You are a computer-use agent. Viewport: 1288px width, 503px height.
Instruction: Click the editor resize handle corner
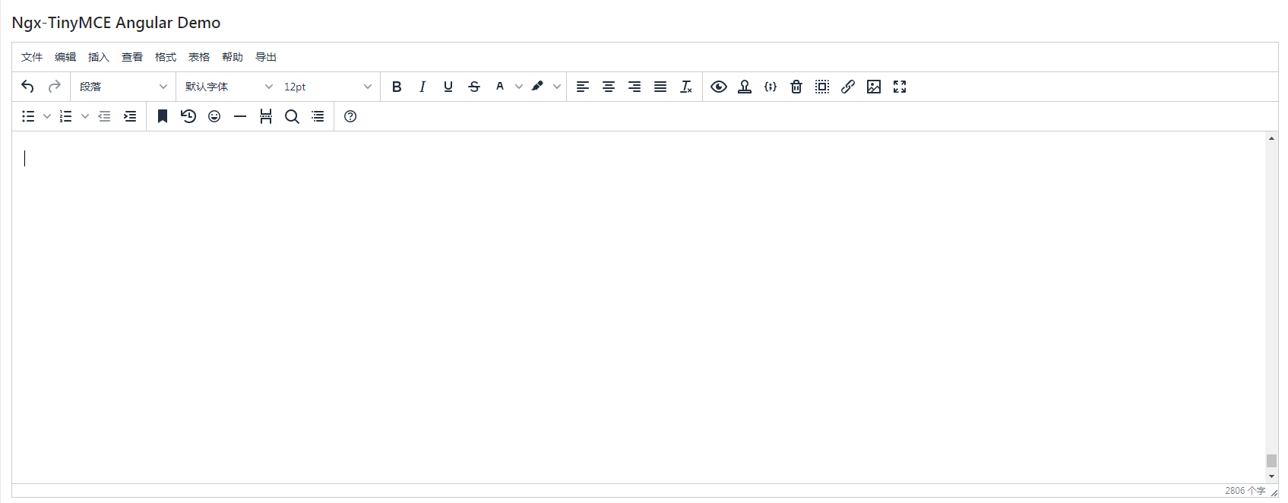1274,492
